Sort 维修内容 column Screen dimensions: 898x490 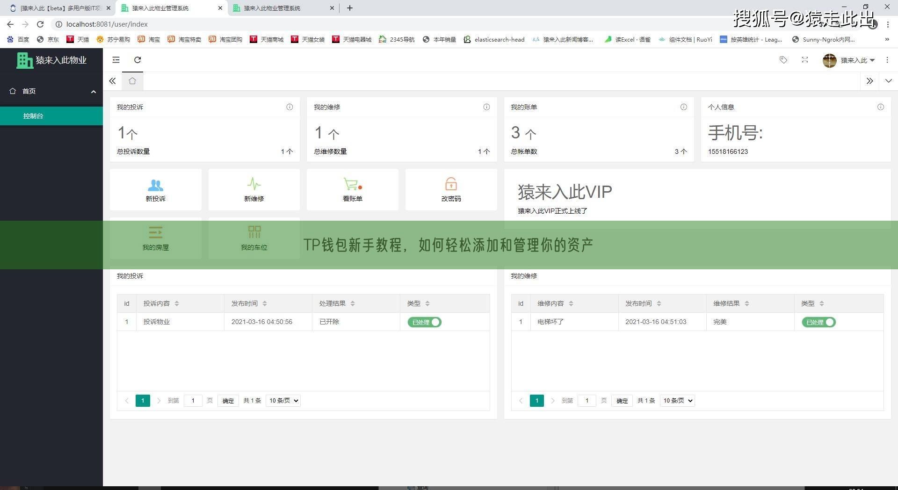[x=571, y=303]
